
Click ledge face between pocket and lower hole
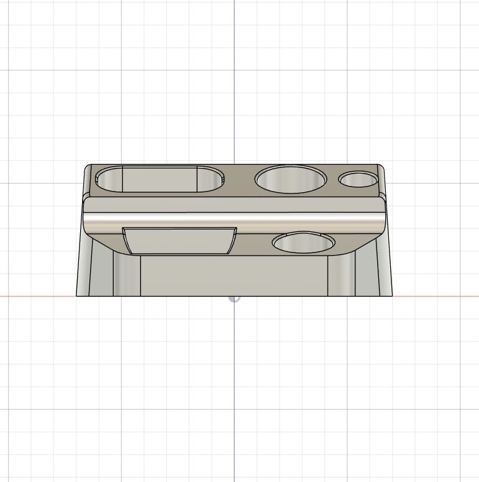(253, 243)
